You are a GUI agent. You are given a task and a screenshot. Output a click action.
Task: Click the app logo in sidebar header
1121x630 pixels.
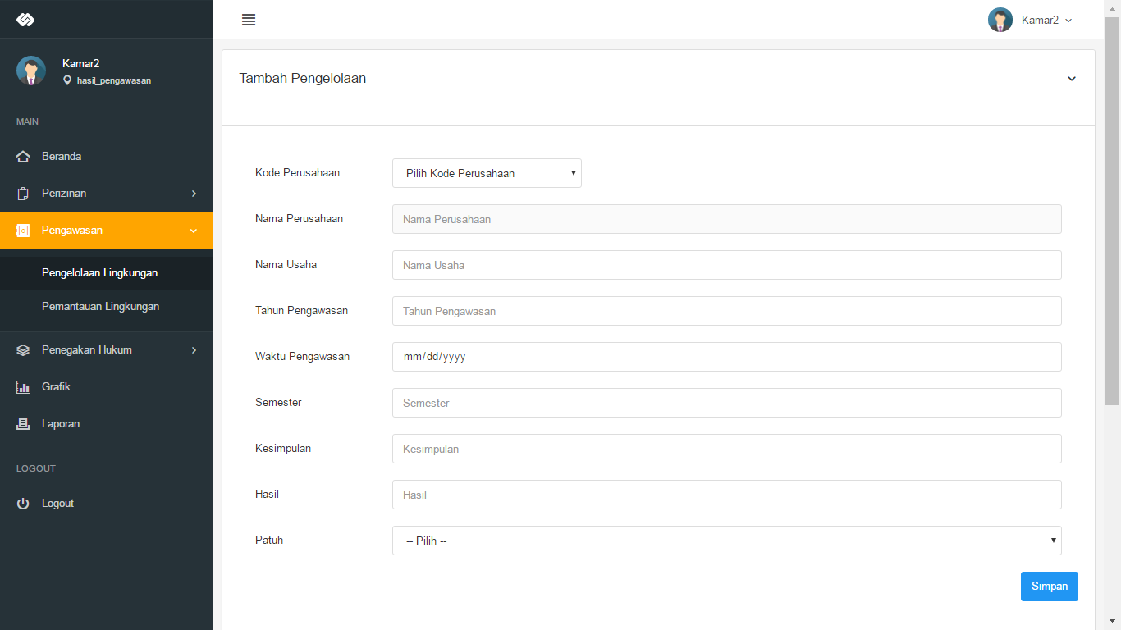(25, 20)
